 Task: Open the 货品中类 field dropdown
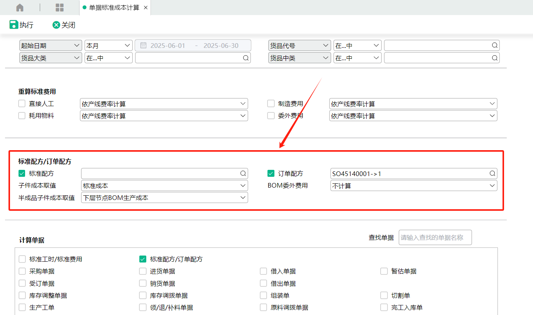click(x=299, y=58)
